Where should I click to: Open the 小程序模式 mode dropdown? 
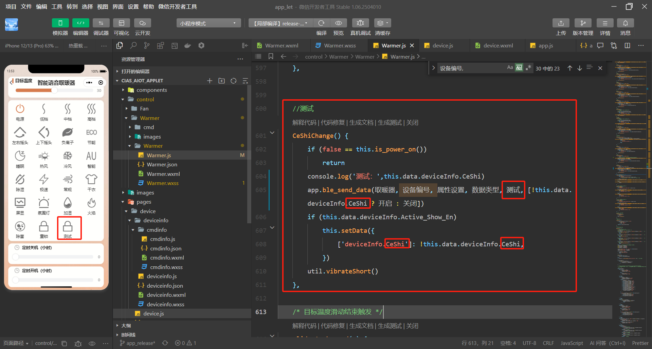pyautogui.click(x=208, y=23)
